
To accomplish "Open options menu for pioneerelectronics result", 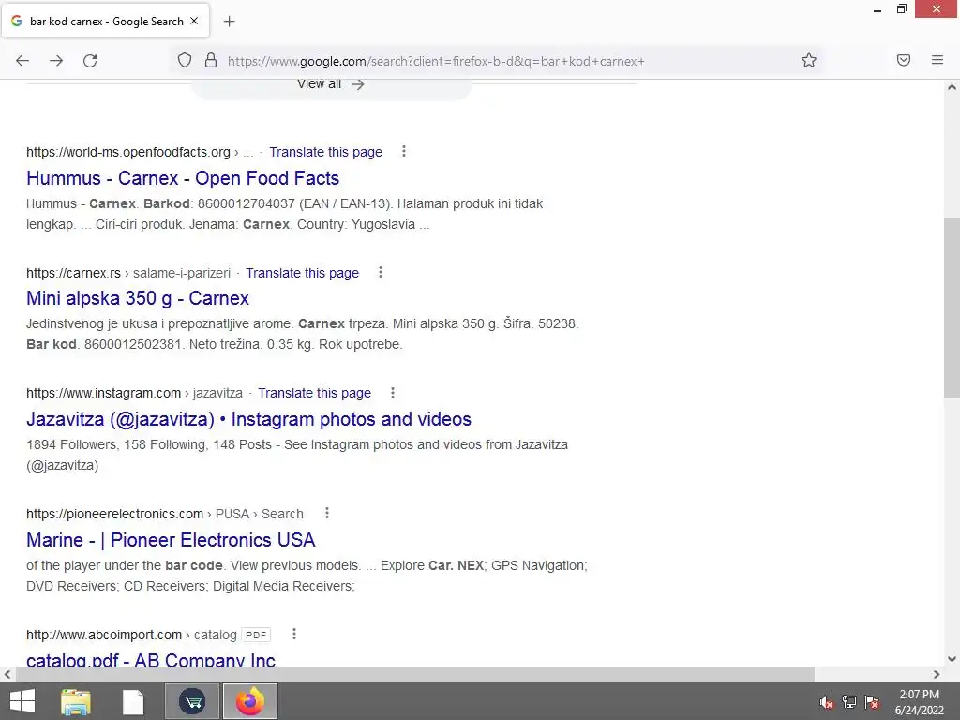I will [x=327, y=513].
